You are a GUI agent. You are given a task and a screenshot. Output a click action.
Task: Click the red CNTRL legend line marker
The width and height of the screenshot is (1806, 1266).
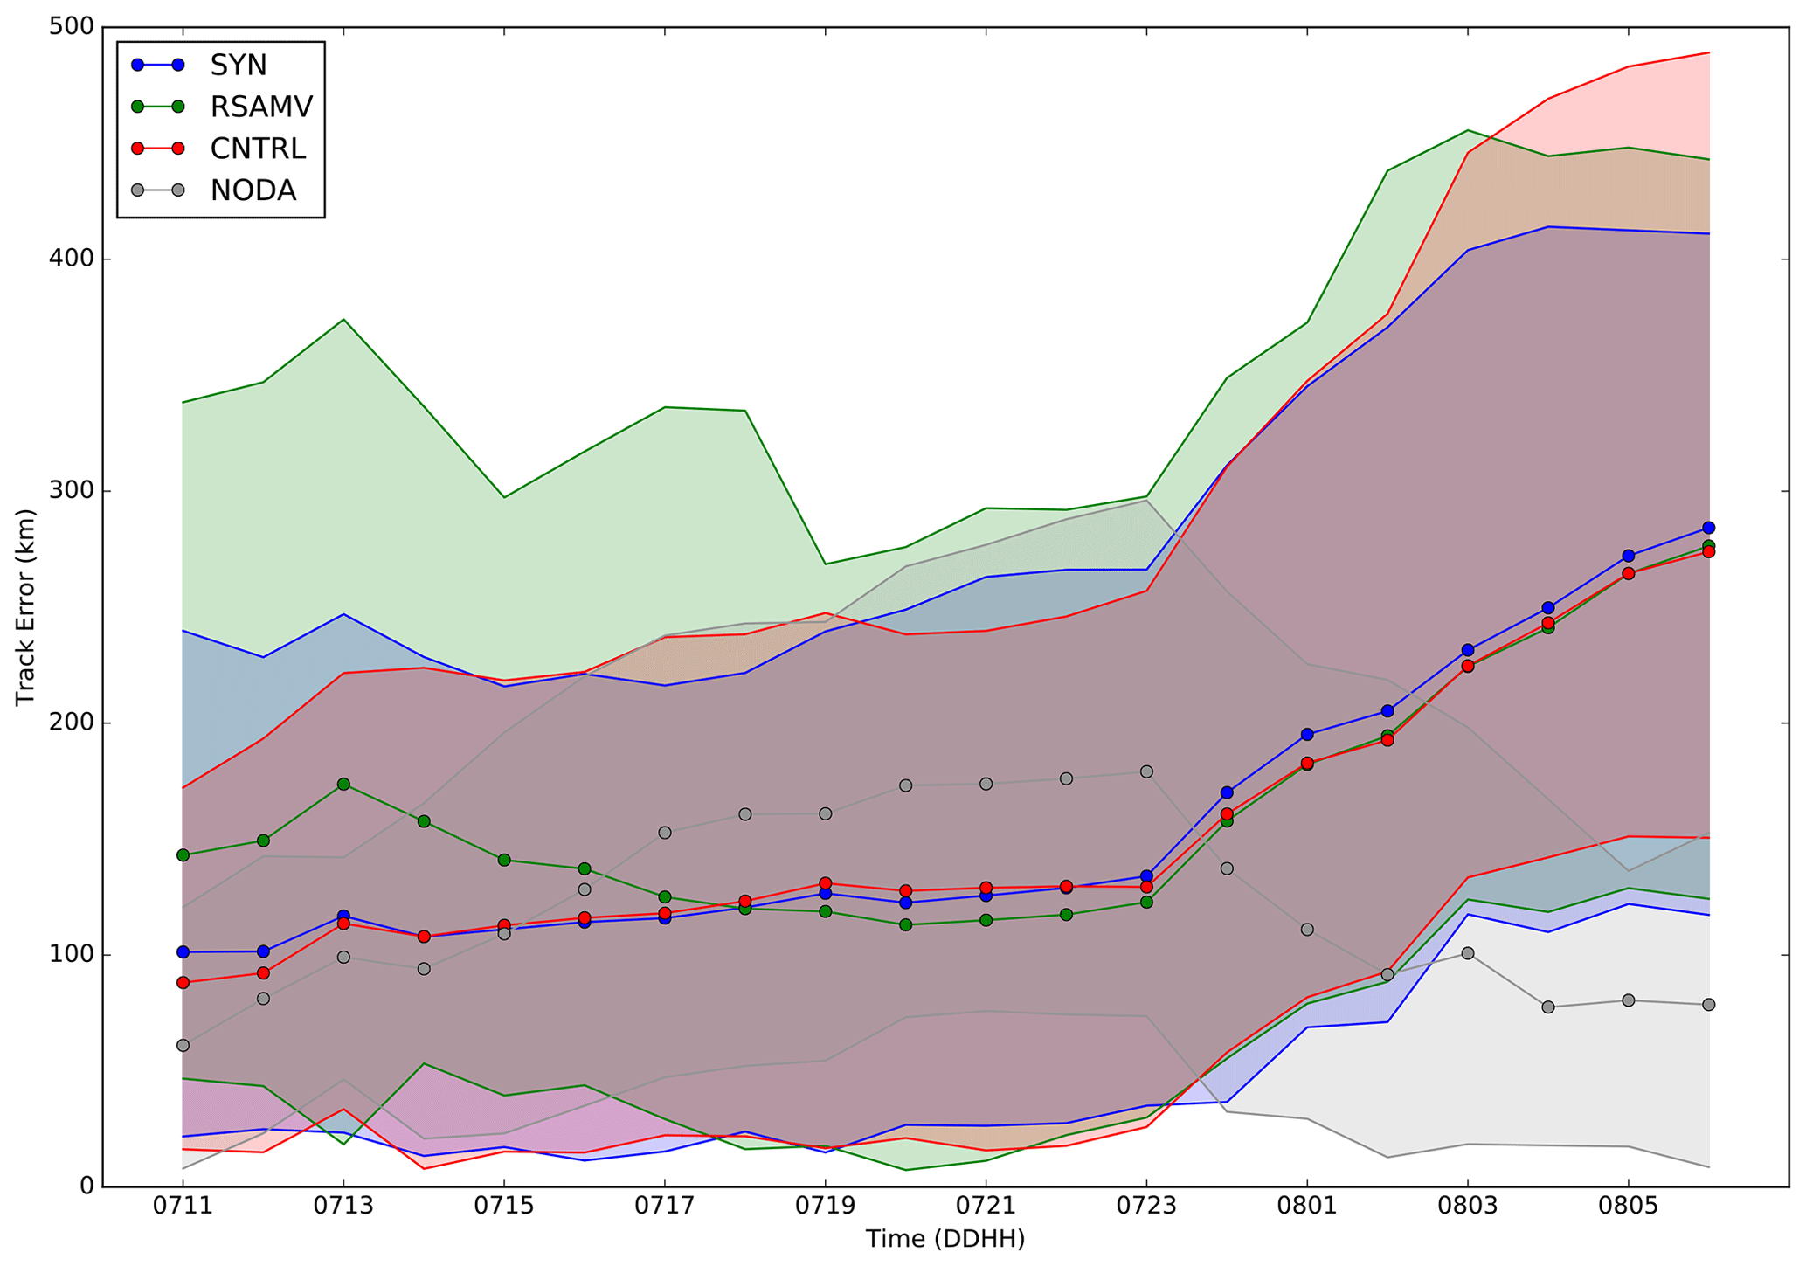click(157, 149)
